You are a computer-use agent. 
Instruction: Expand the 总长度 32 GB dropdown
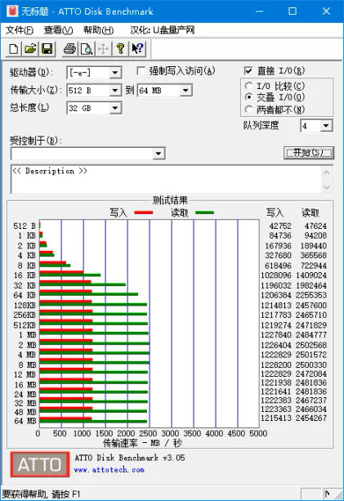click(115, 109)
